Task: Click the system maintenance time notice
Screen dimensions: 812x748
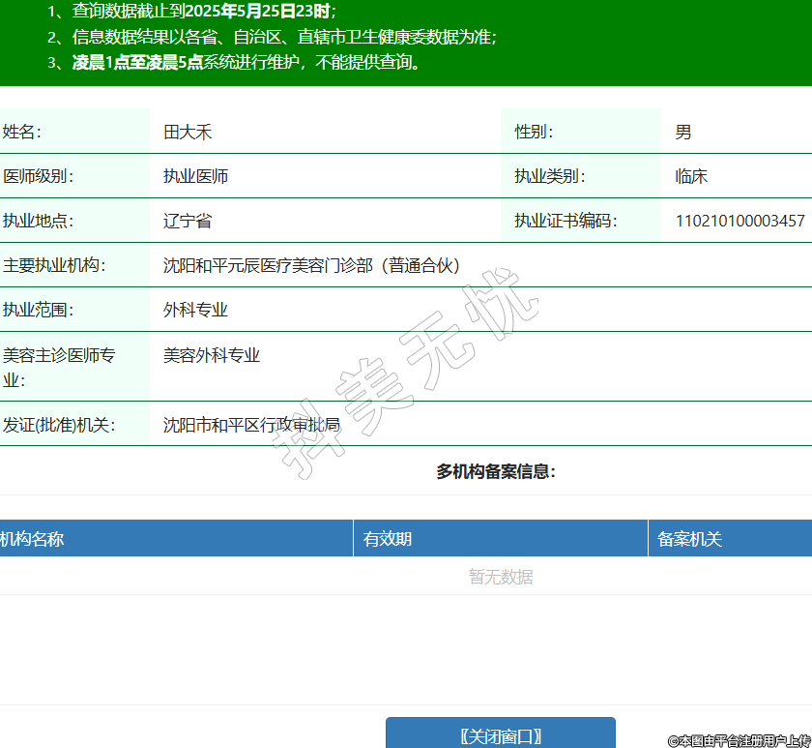Action: [246, 63]
